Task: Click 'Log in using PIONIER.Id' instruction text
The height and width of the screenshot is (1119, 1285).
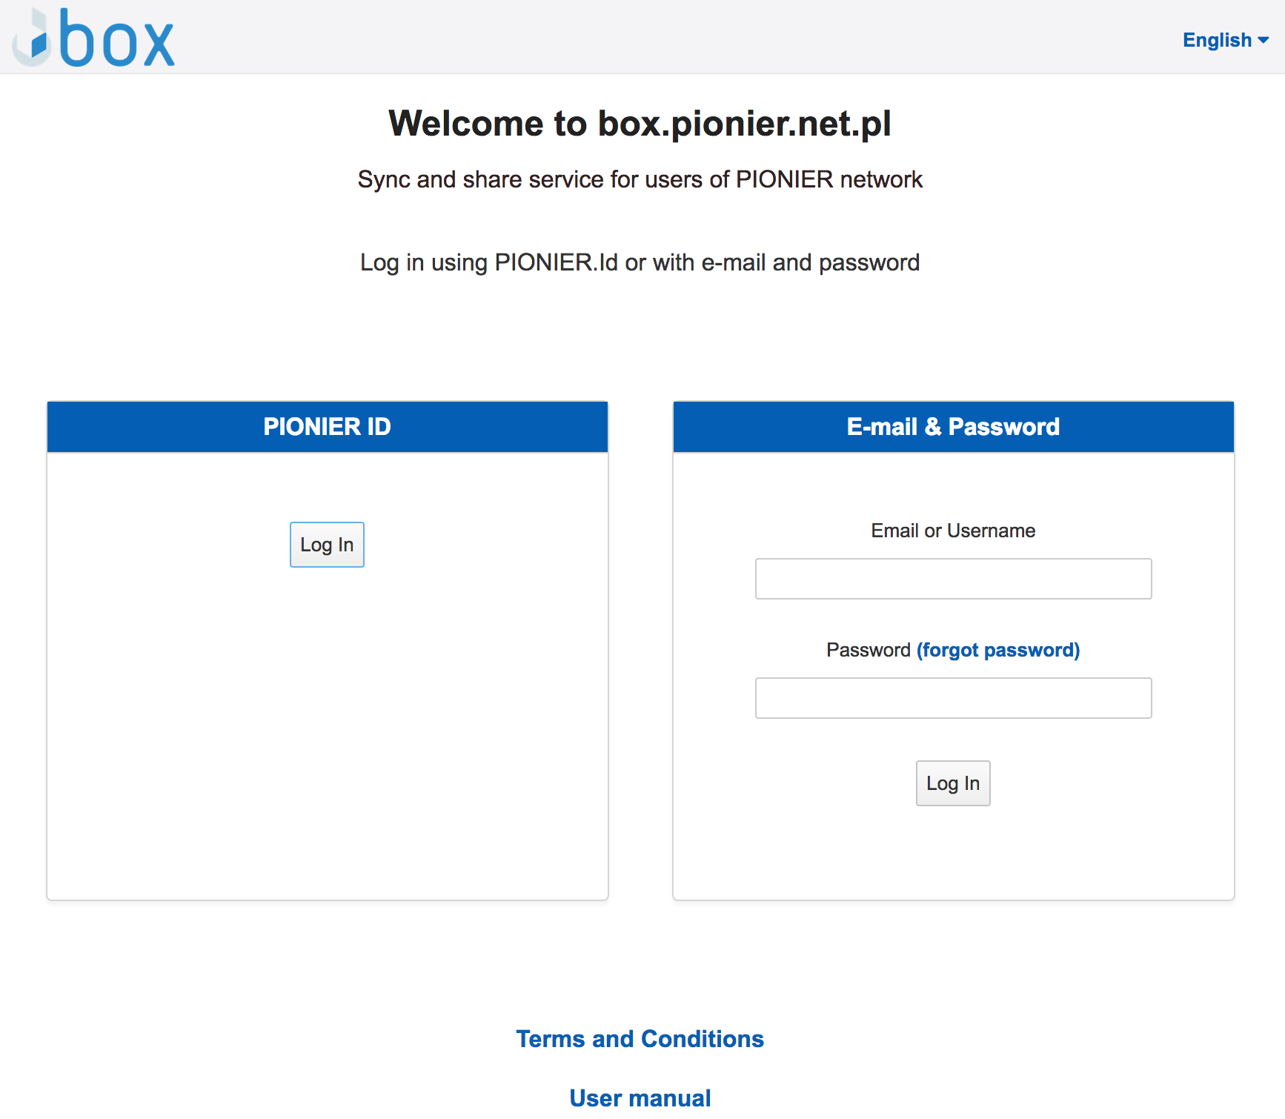Action: click(640, 262)
